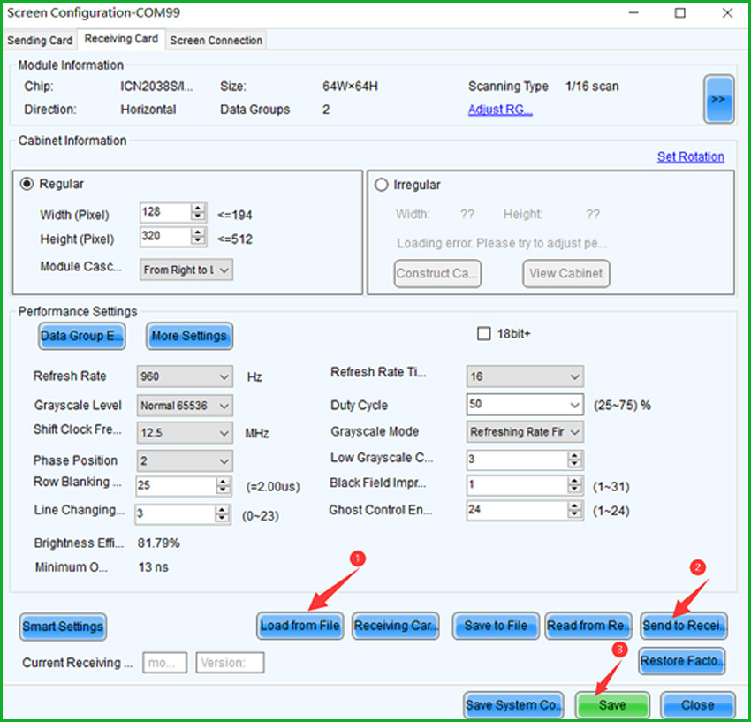
Task: Open More Settings
Action: click(x=188, y=336)
